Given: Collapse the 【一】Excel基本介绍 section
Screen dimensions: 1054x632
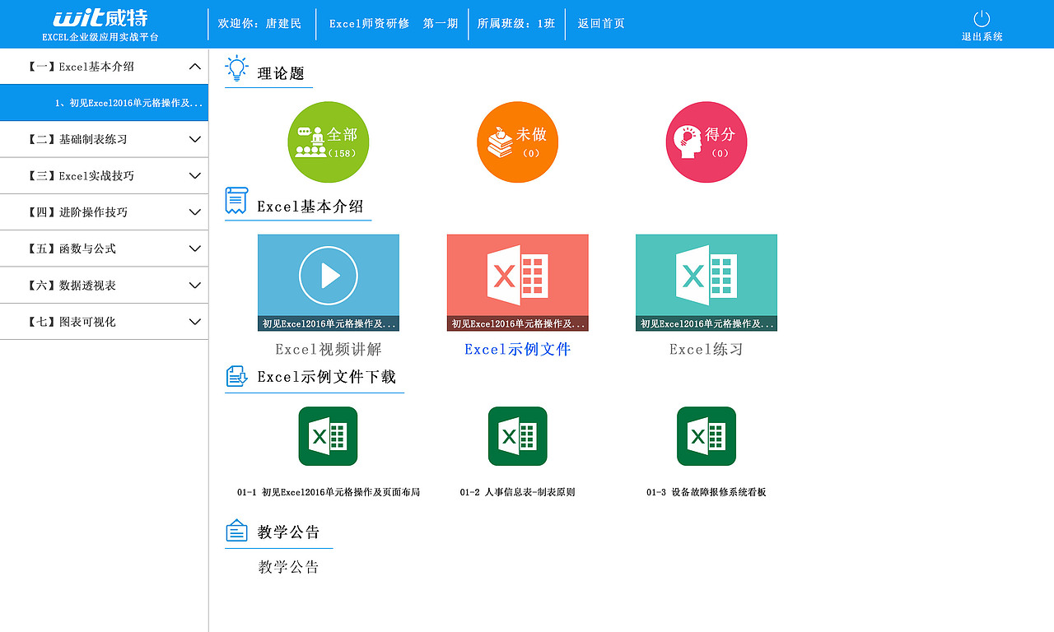Looking at the screenshot, I should coord(105,66).
